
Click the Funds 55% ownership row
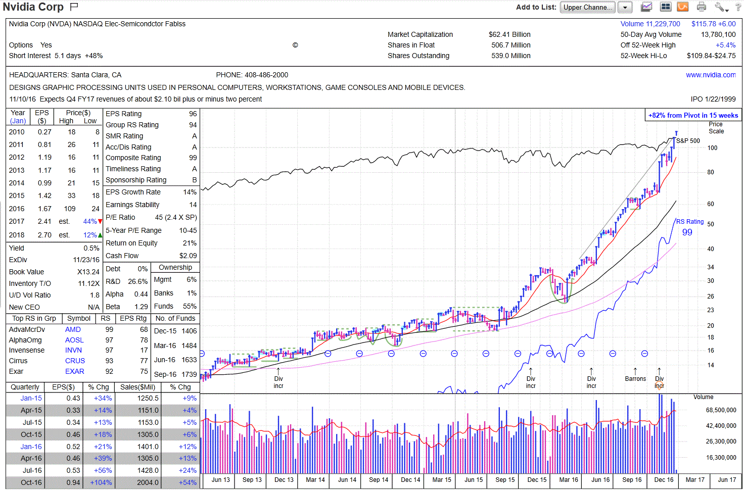(x=175, y=306)
